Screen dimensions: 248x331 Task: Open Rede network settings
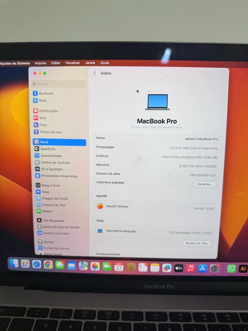[x=40, y=101]
